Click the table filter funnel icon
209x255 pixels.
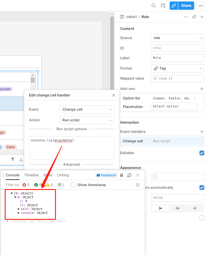(x=13, y=159)
